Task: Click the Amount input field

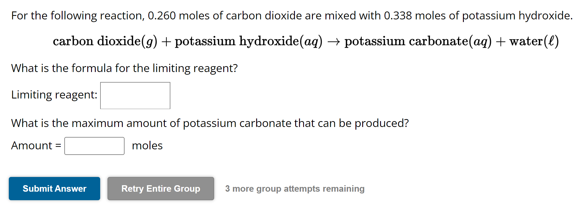Action: tap(94, 145)
